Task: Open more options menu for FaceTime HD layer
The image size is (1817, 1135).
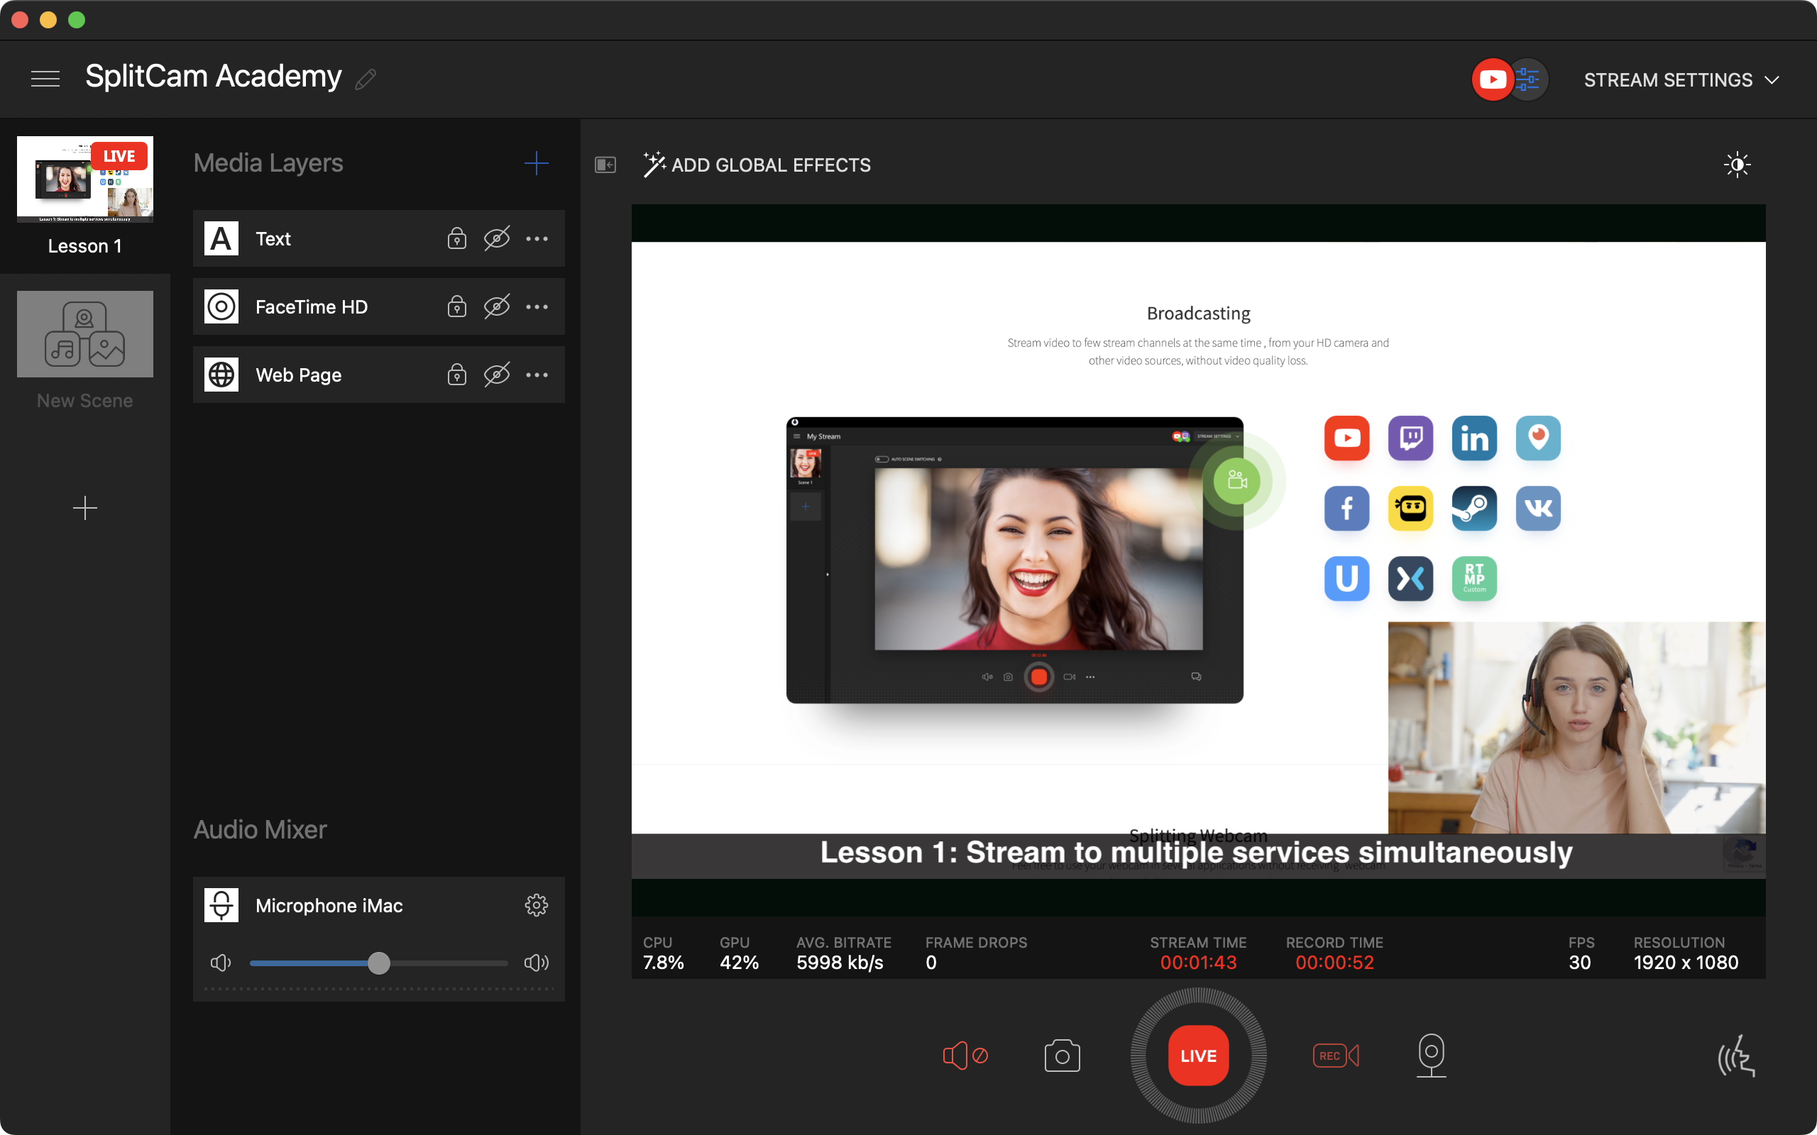Action: point(537,306)
